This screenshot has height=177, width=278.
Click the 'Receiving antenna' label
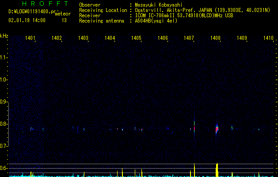tap(102, 21)
